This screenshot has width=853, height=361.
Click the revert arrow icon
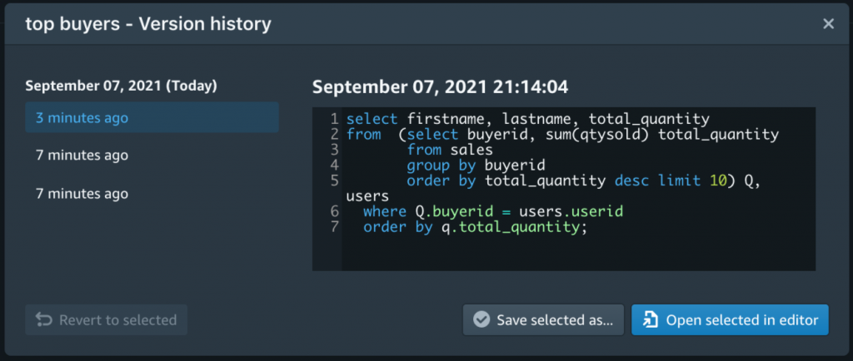tap(44, 319)
